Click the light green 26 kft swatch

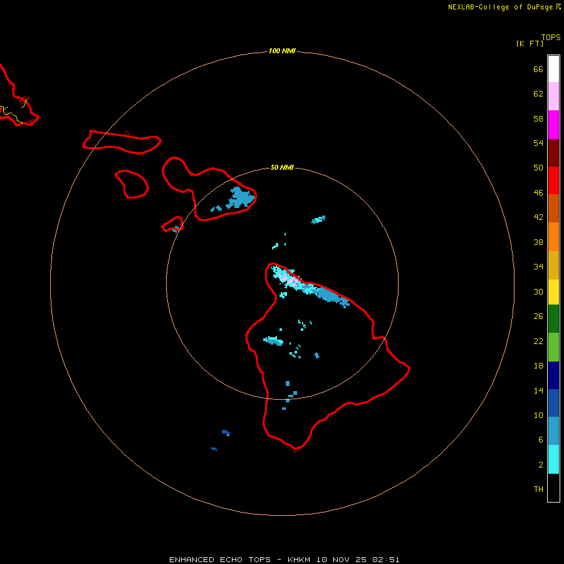tap(553, 347)
